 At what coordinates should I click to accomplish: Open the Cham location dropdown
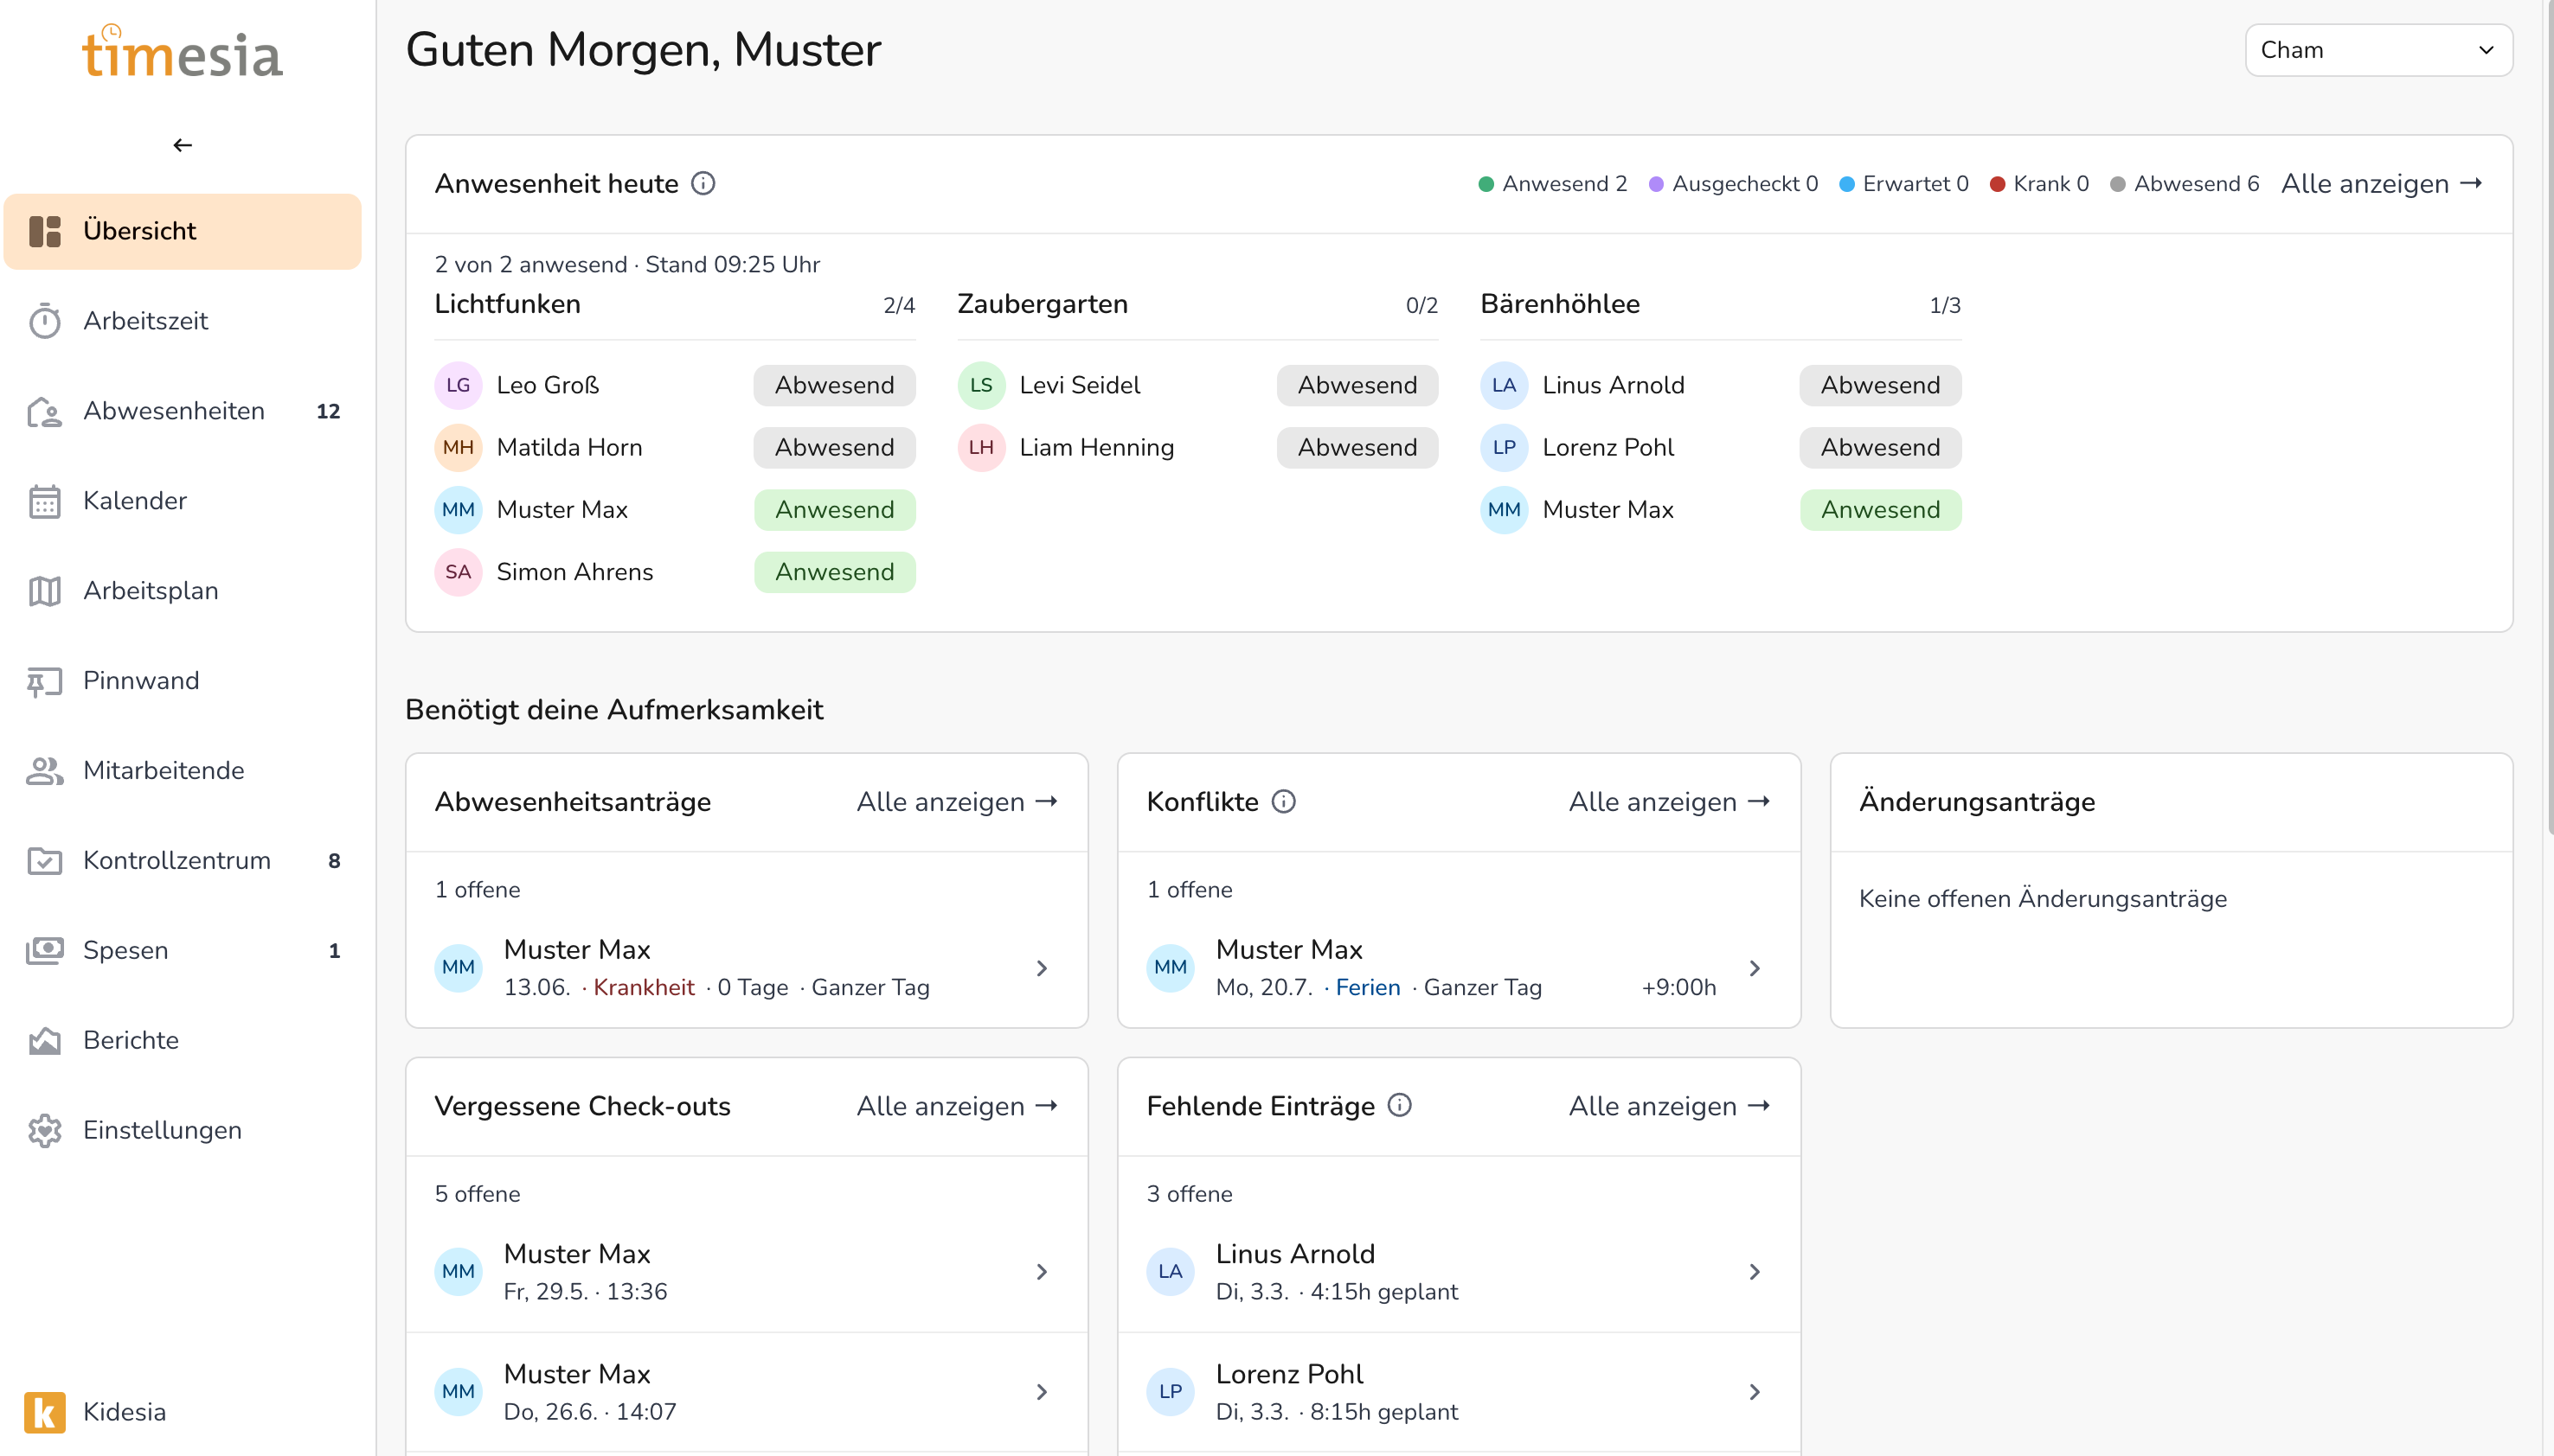click(2379, 50)
